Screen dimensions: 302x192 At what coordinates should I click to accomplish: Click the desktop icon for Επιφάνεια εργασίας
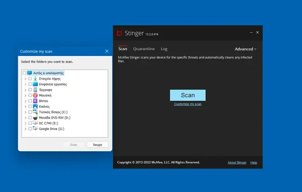point(35,84)
